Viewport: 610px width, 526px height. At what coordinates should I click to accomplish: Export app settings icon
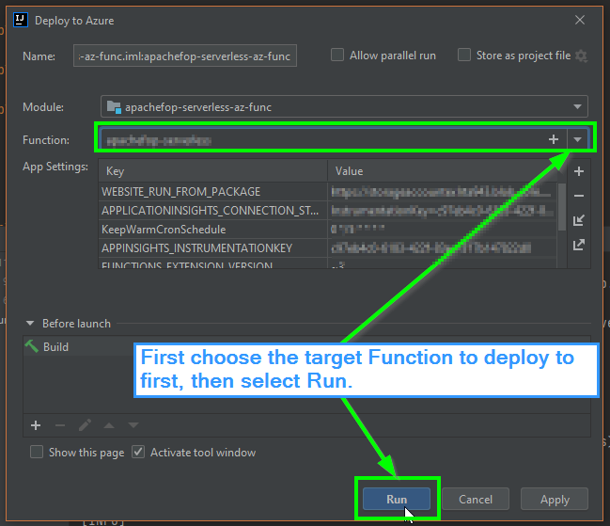pos(579,245)
